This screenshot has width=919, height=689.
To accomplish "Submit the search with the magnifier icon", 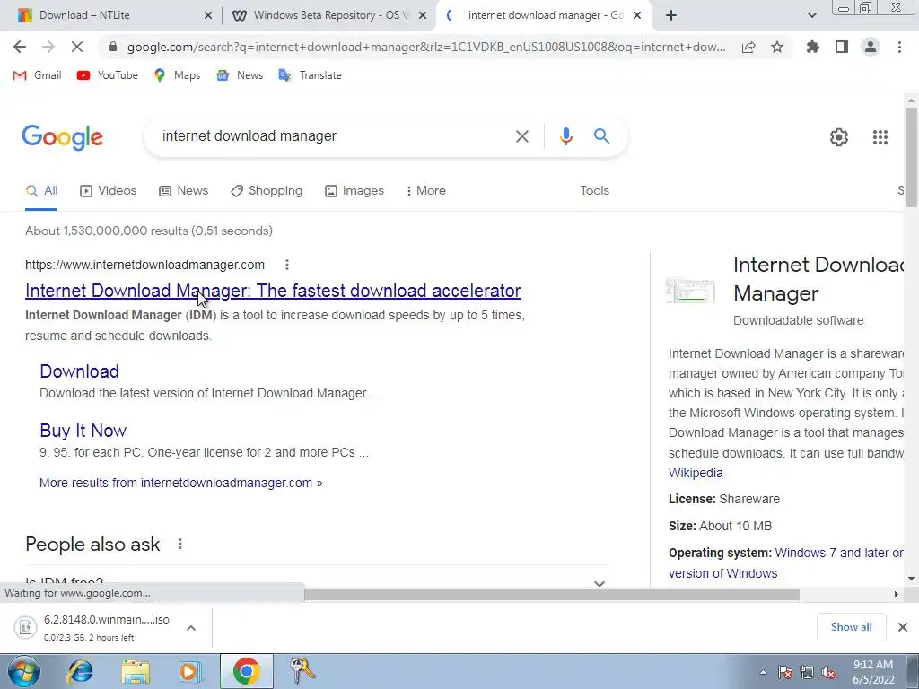I will point(601,136).
